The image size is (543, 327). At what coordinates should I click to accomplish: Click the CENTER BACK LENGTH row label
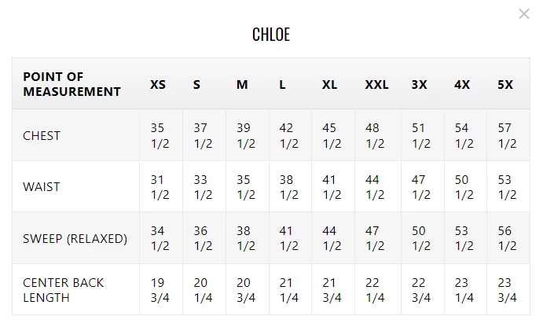click(x=63, y=290)
